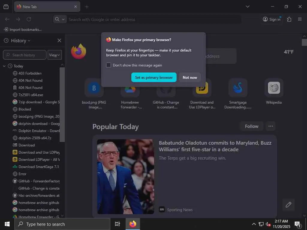The width and height of the screenshot is (307, 230).
Task: Reload the page with refresh icon
Action: 29,19
